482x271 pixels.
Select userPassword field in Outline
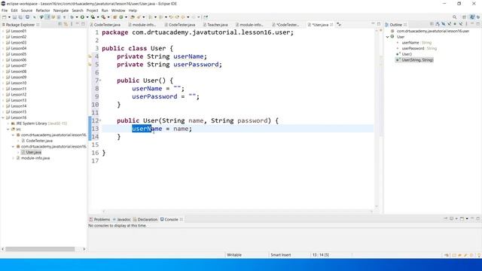point(413,48)
